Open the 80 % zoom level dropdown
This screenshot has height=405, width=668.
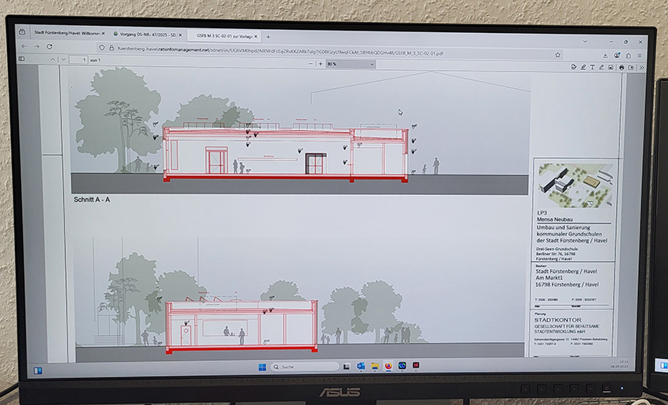click(x=349, y=64)
